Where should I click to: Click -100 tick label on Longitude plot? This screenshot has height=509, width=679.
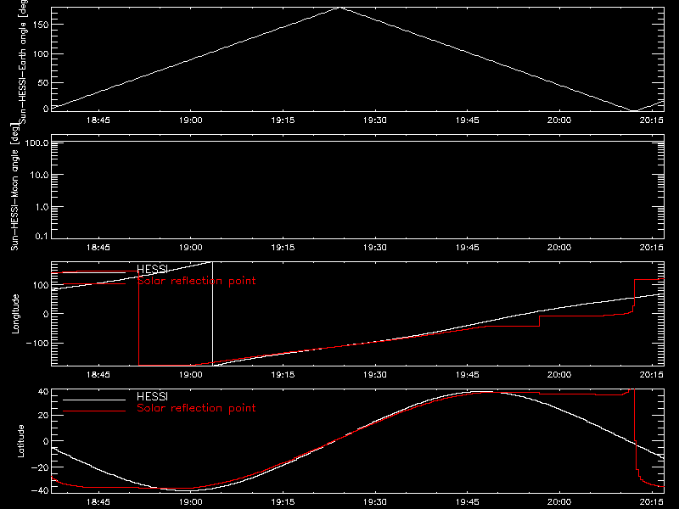[x=37, y=343]
